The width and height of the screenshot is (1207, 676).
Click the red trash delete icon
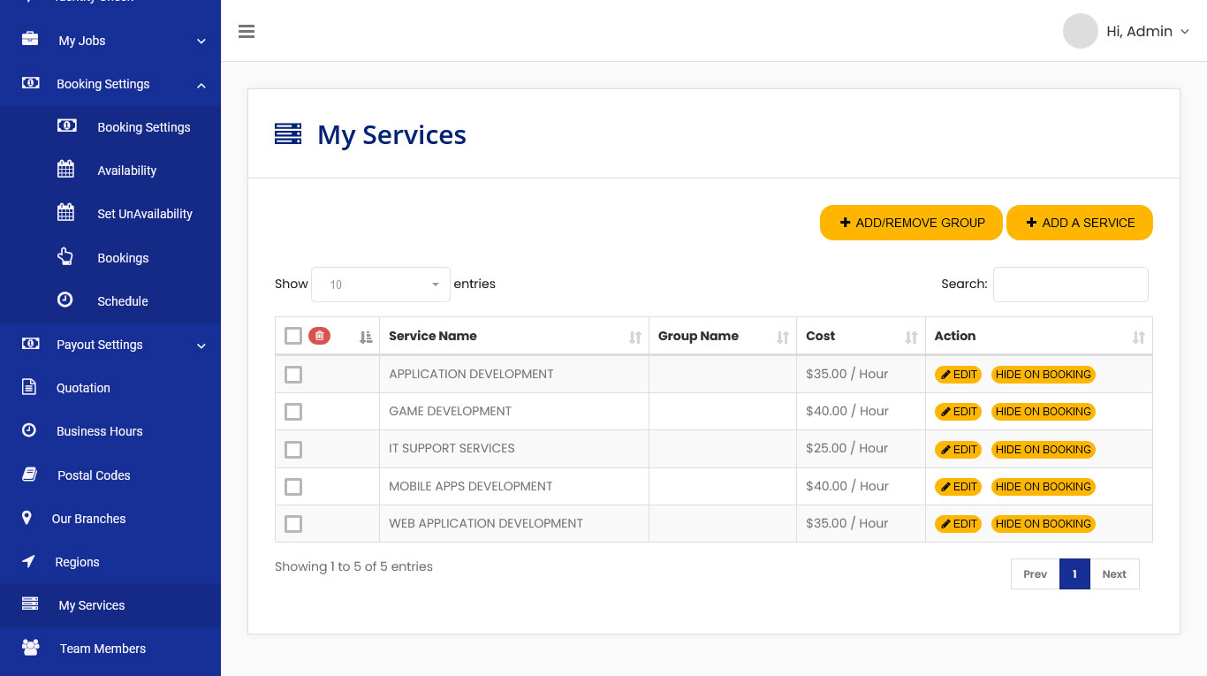coord(319,336)
